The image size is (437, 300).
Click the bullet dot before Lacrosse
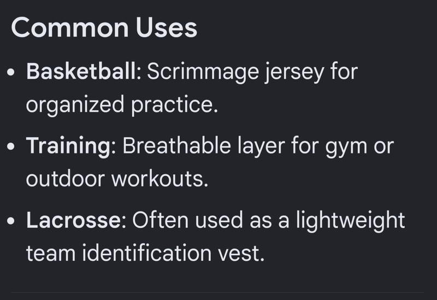coord(10,221)
